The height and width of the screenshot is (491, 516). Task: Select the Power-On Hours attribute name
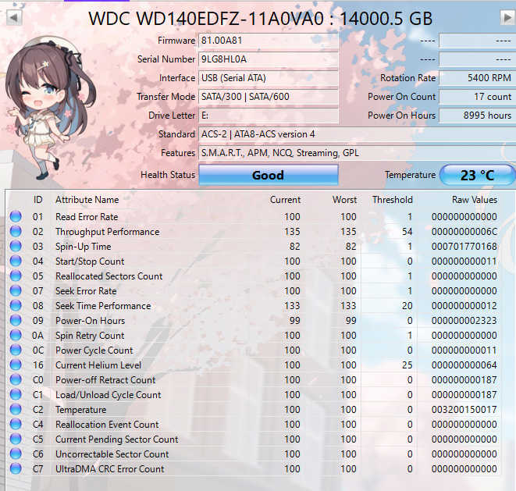[x=91, y=321]
